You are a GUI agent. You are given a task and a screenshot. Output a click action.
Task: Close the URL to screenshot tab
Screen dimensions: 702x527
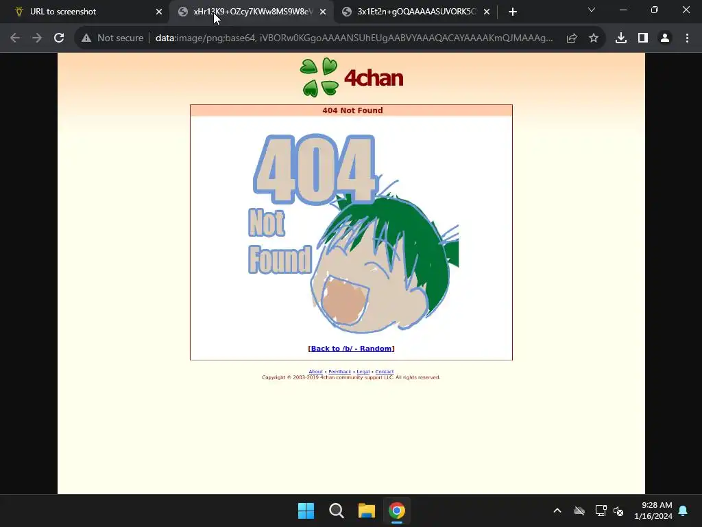(x=159, y=12)
